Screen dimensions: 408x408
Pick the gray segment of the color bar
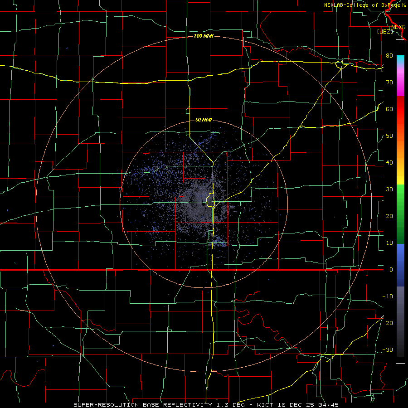point(400,302)
